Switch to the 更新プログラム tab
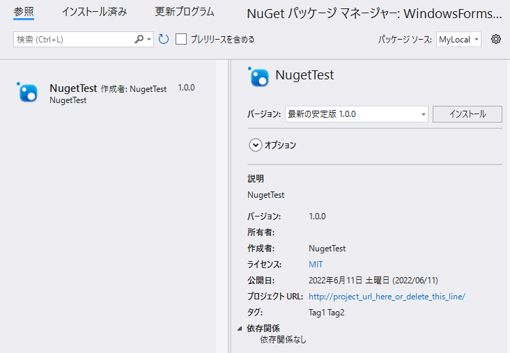Viewport: 510px width, 353px height. tap(185, 12)
